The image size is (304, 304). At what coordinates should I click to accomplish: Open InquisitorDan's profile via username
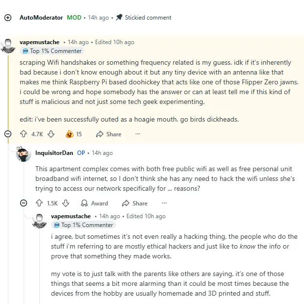(54, 153)
